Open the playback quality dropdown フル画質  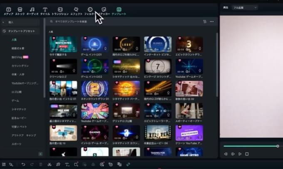click(x=246, y=7)
